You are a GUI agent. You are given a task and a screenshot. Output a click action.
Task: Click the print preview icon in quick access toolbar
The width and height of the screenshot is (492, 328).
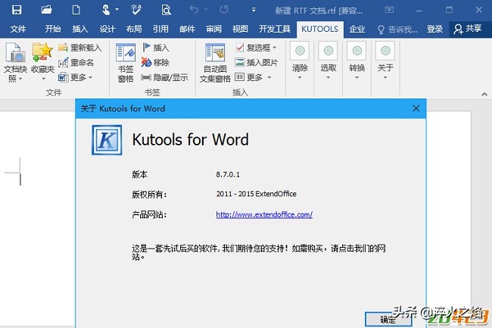[x=166, y=10]
